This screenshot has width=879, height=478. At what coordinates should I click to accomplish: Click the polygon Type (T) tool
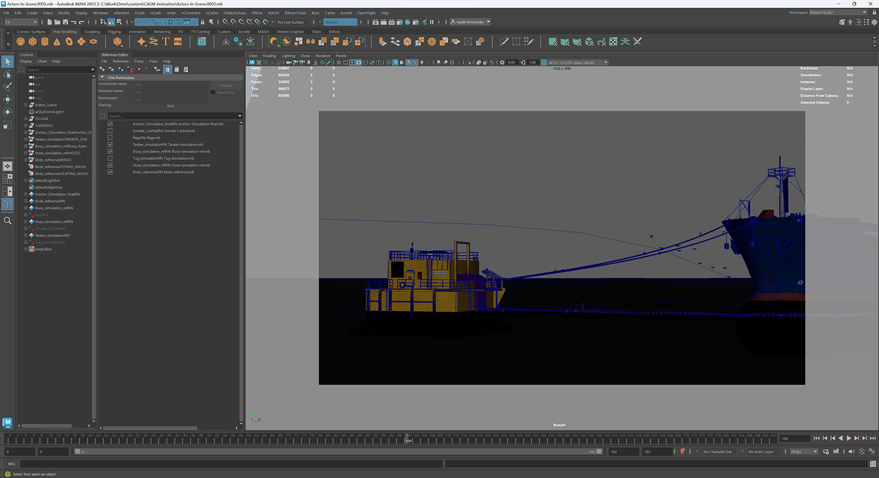tap(165, 42)
